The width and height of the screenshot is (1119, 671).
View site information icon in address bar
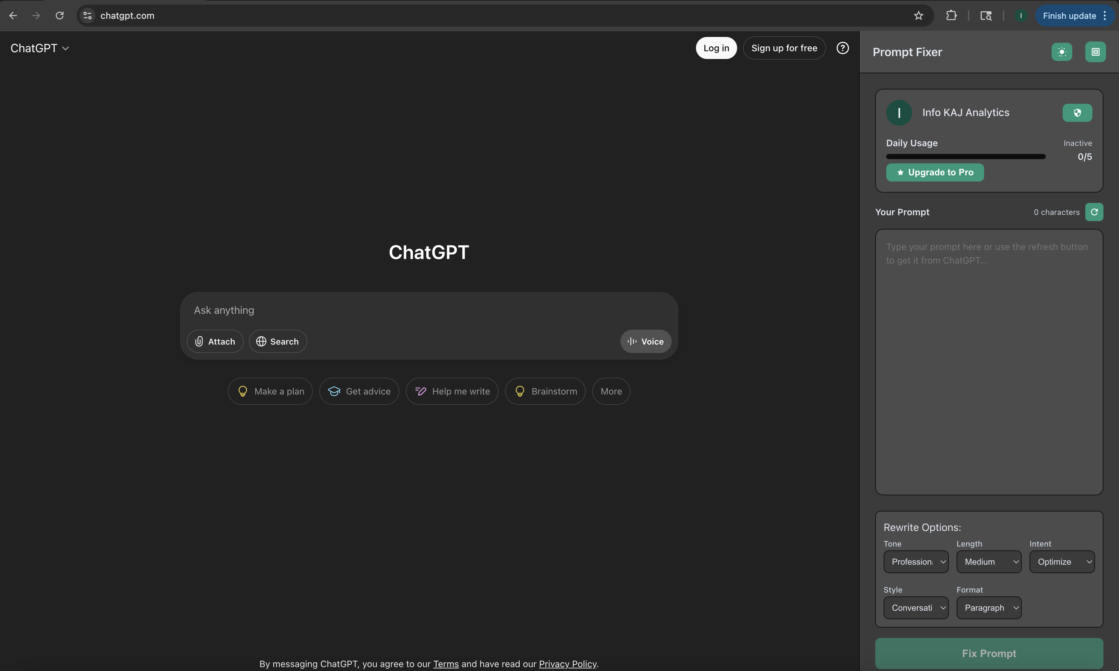tap(88, 16)
